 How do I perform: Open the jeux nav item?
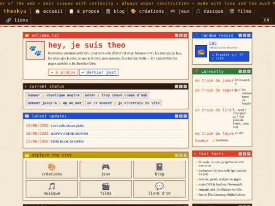tap(180, 11)
